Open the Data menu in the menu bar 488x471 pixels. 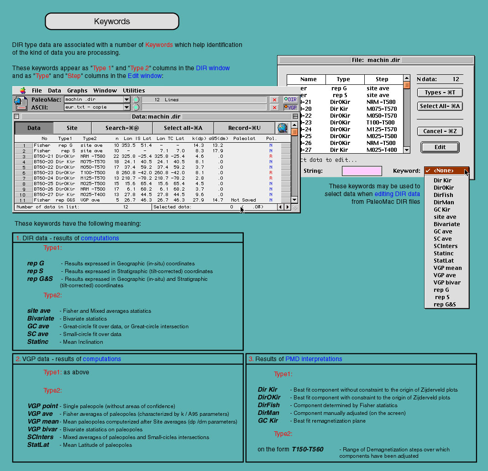(x=54, y=90)
